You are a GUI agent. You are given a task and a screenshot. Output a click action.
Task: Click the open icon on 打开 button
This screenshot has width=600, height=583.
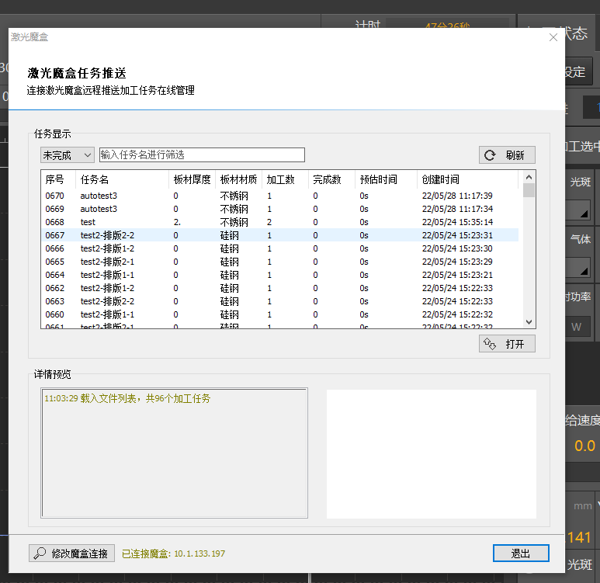click(x=490, y=344)
